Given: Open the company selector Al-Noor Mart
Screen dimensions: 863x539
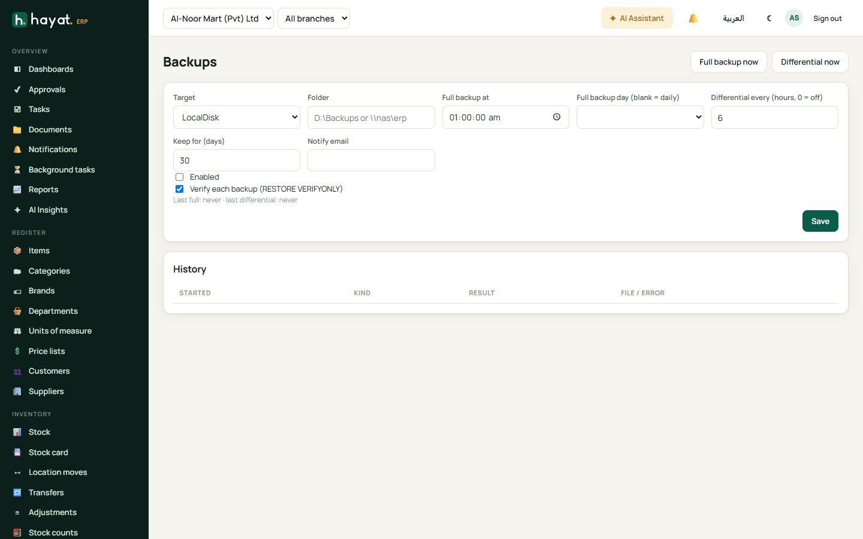Looking at the screenshot, I should (218, 19).
